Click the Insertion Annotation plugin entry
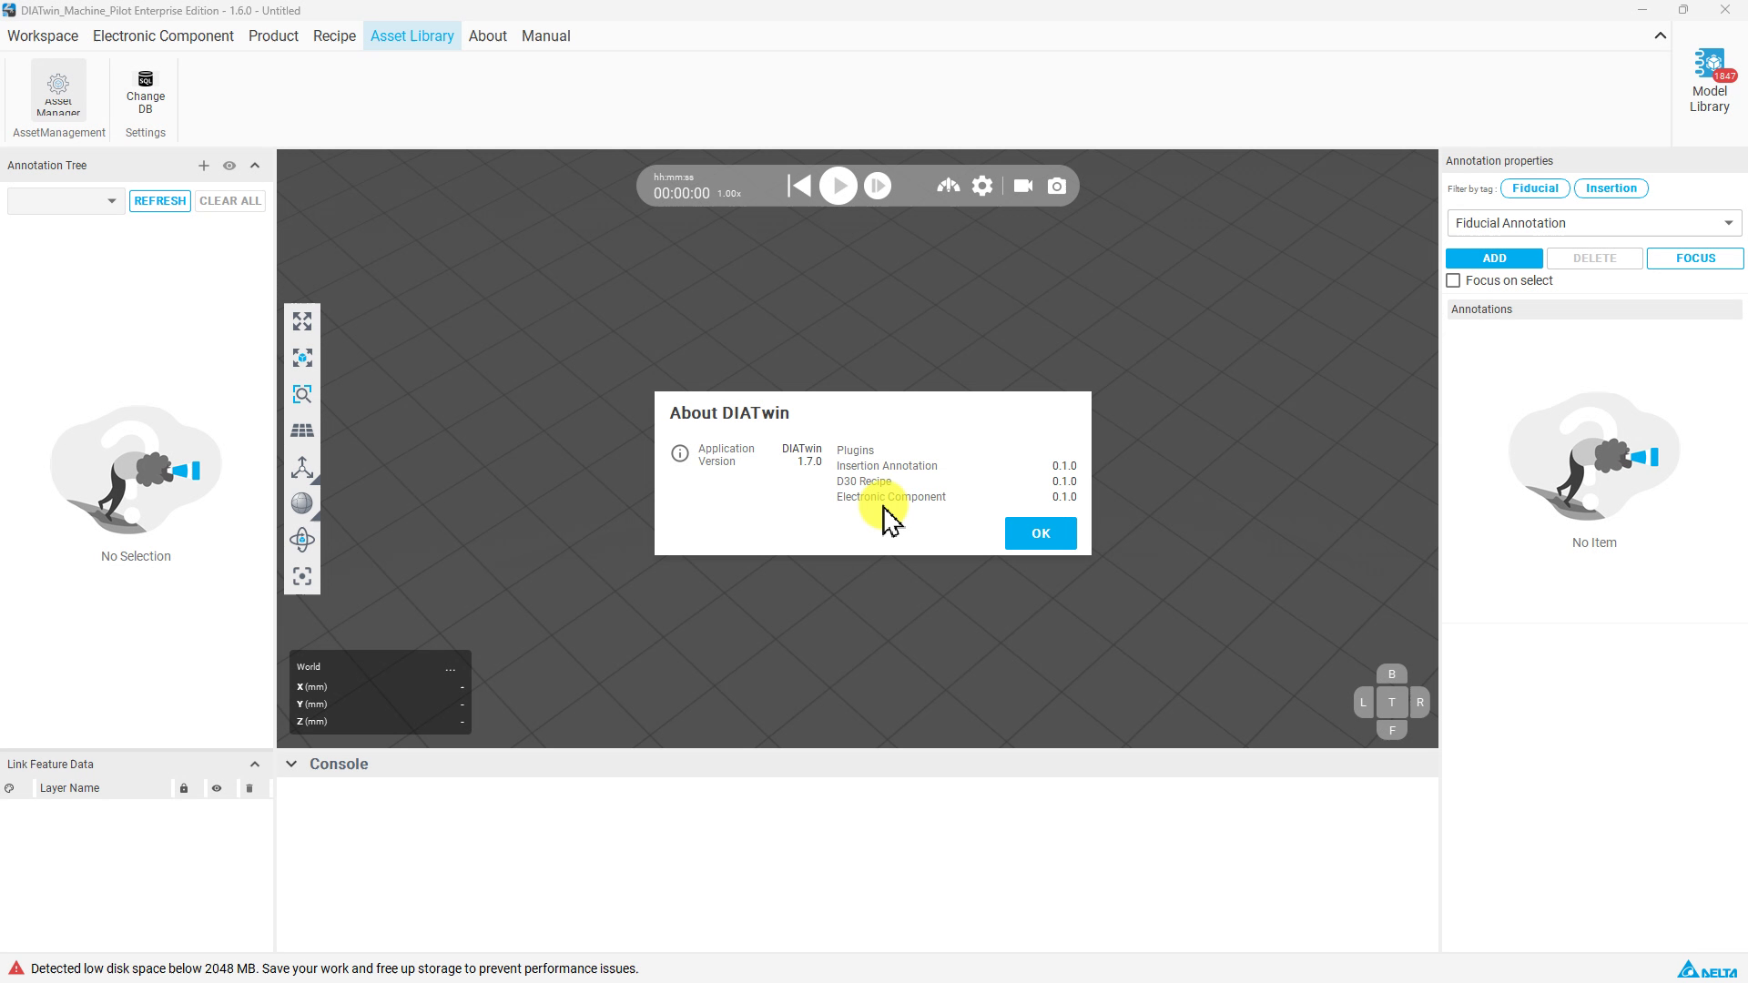This screenshot has width=1748, height=983. click(887, 466)
